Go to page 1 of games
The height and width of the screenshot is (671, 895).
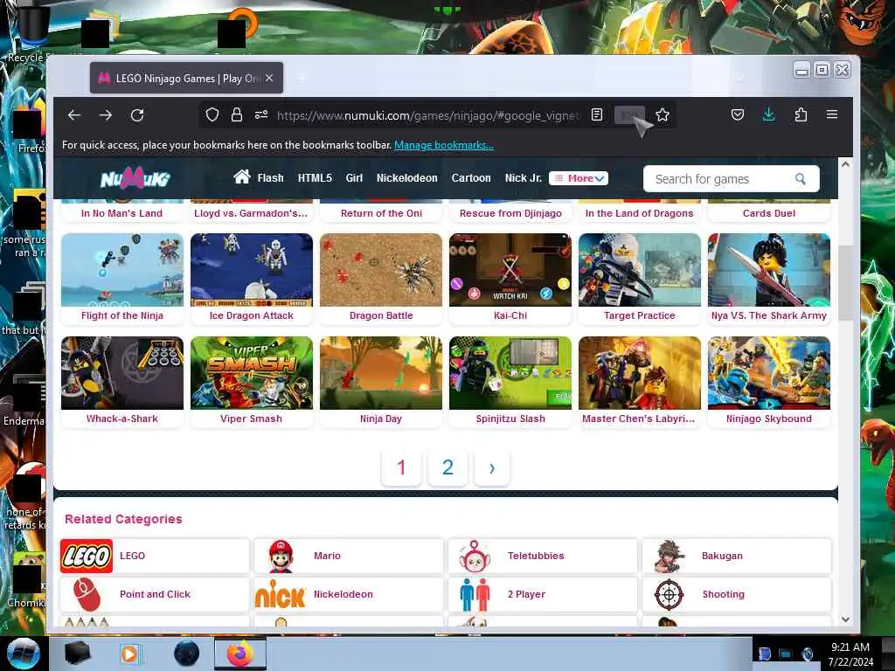click(x=401, y=467)
